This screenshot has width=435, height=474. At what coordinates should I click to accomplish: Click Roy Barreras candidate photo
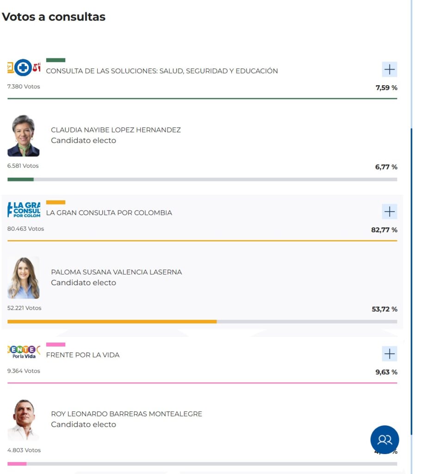[x=24, y=420]
